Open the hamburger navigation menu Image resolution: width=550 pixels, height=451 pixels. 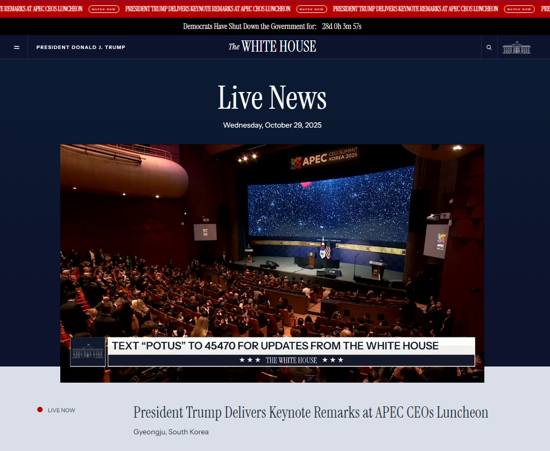click(x=17, y=47)
